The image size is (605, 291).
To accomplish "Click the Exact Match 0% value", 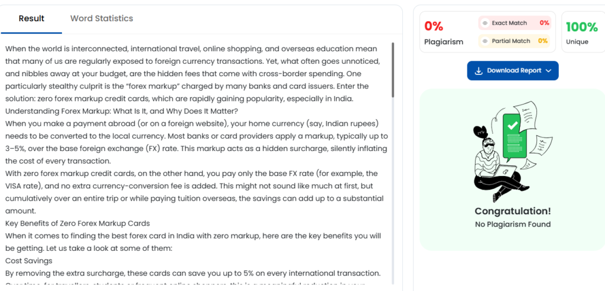I will coord(544,23).
